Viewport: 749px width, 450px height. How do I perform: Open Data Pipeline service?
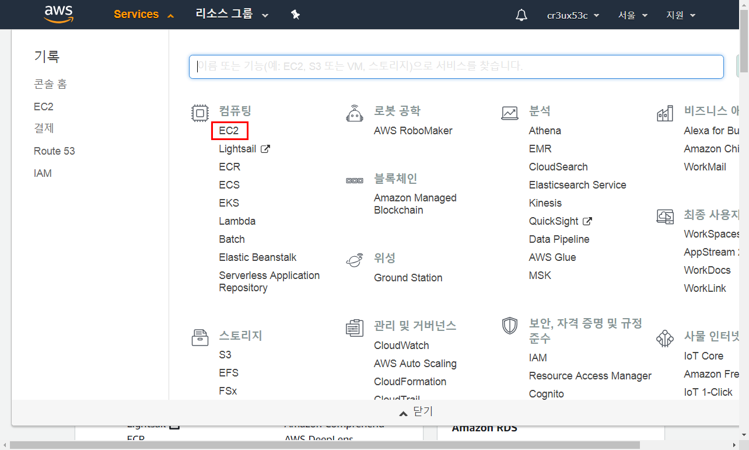(559, 239)
